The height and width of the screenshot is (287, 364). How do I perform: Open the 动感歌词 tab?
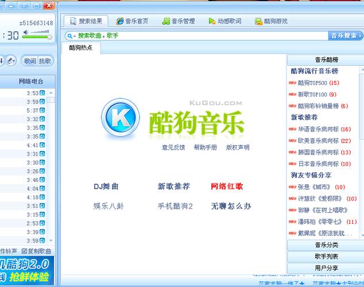225,21
